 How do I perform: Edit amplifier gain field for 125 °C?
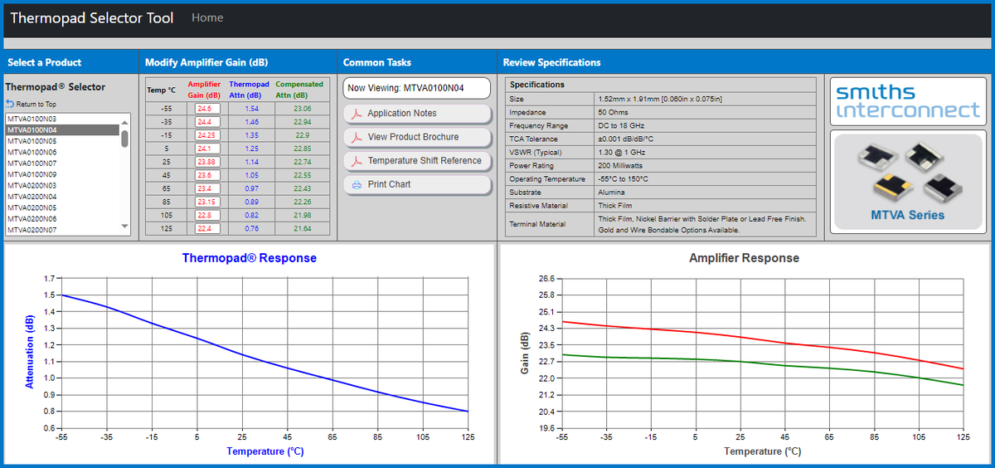pyautogui.click(x=206, y=228)
